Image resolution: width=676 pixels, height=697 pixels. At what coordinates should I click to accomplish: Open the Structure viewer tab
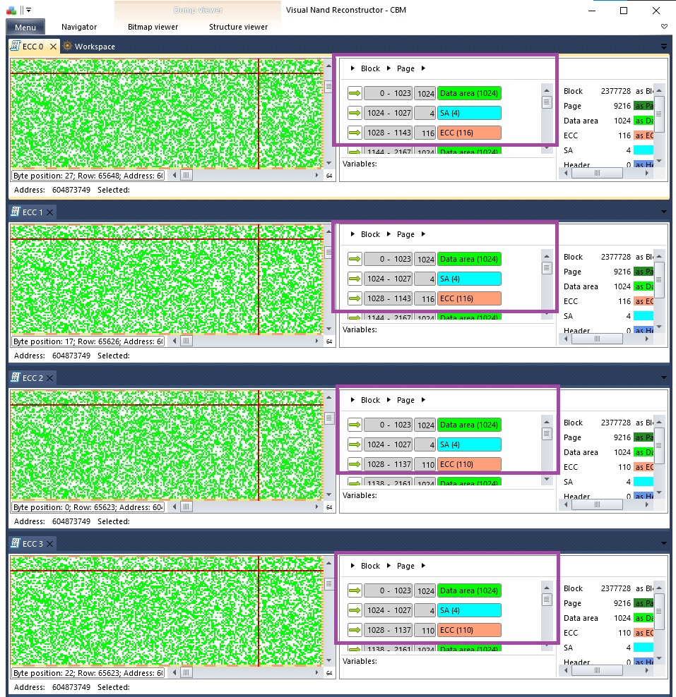pos(238,27)
